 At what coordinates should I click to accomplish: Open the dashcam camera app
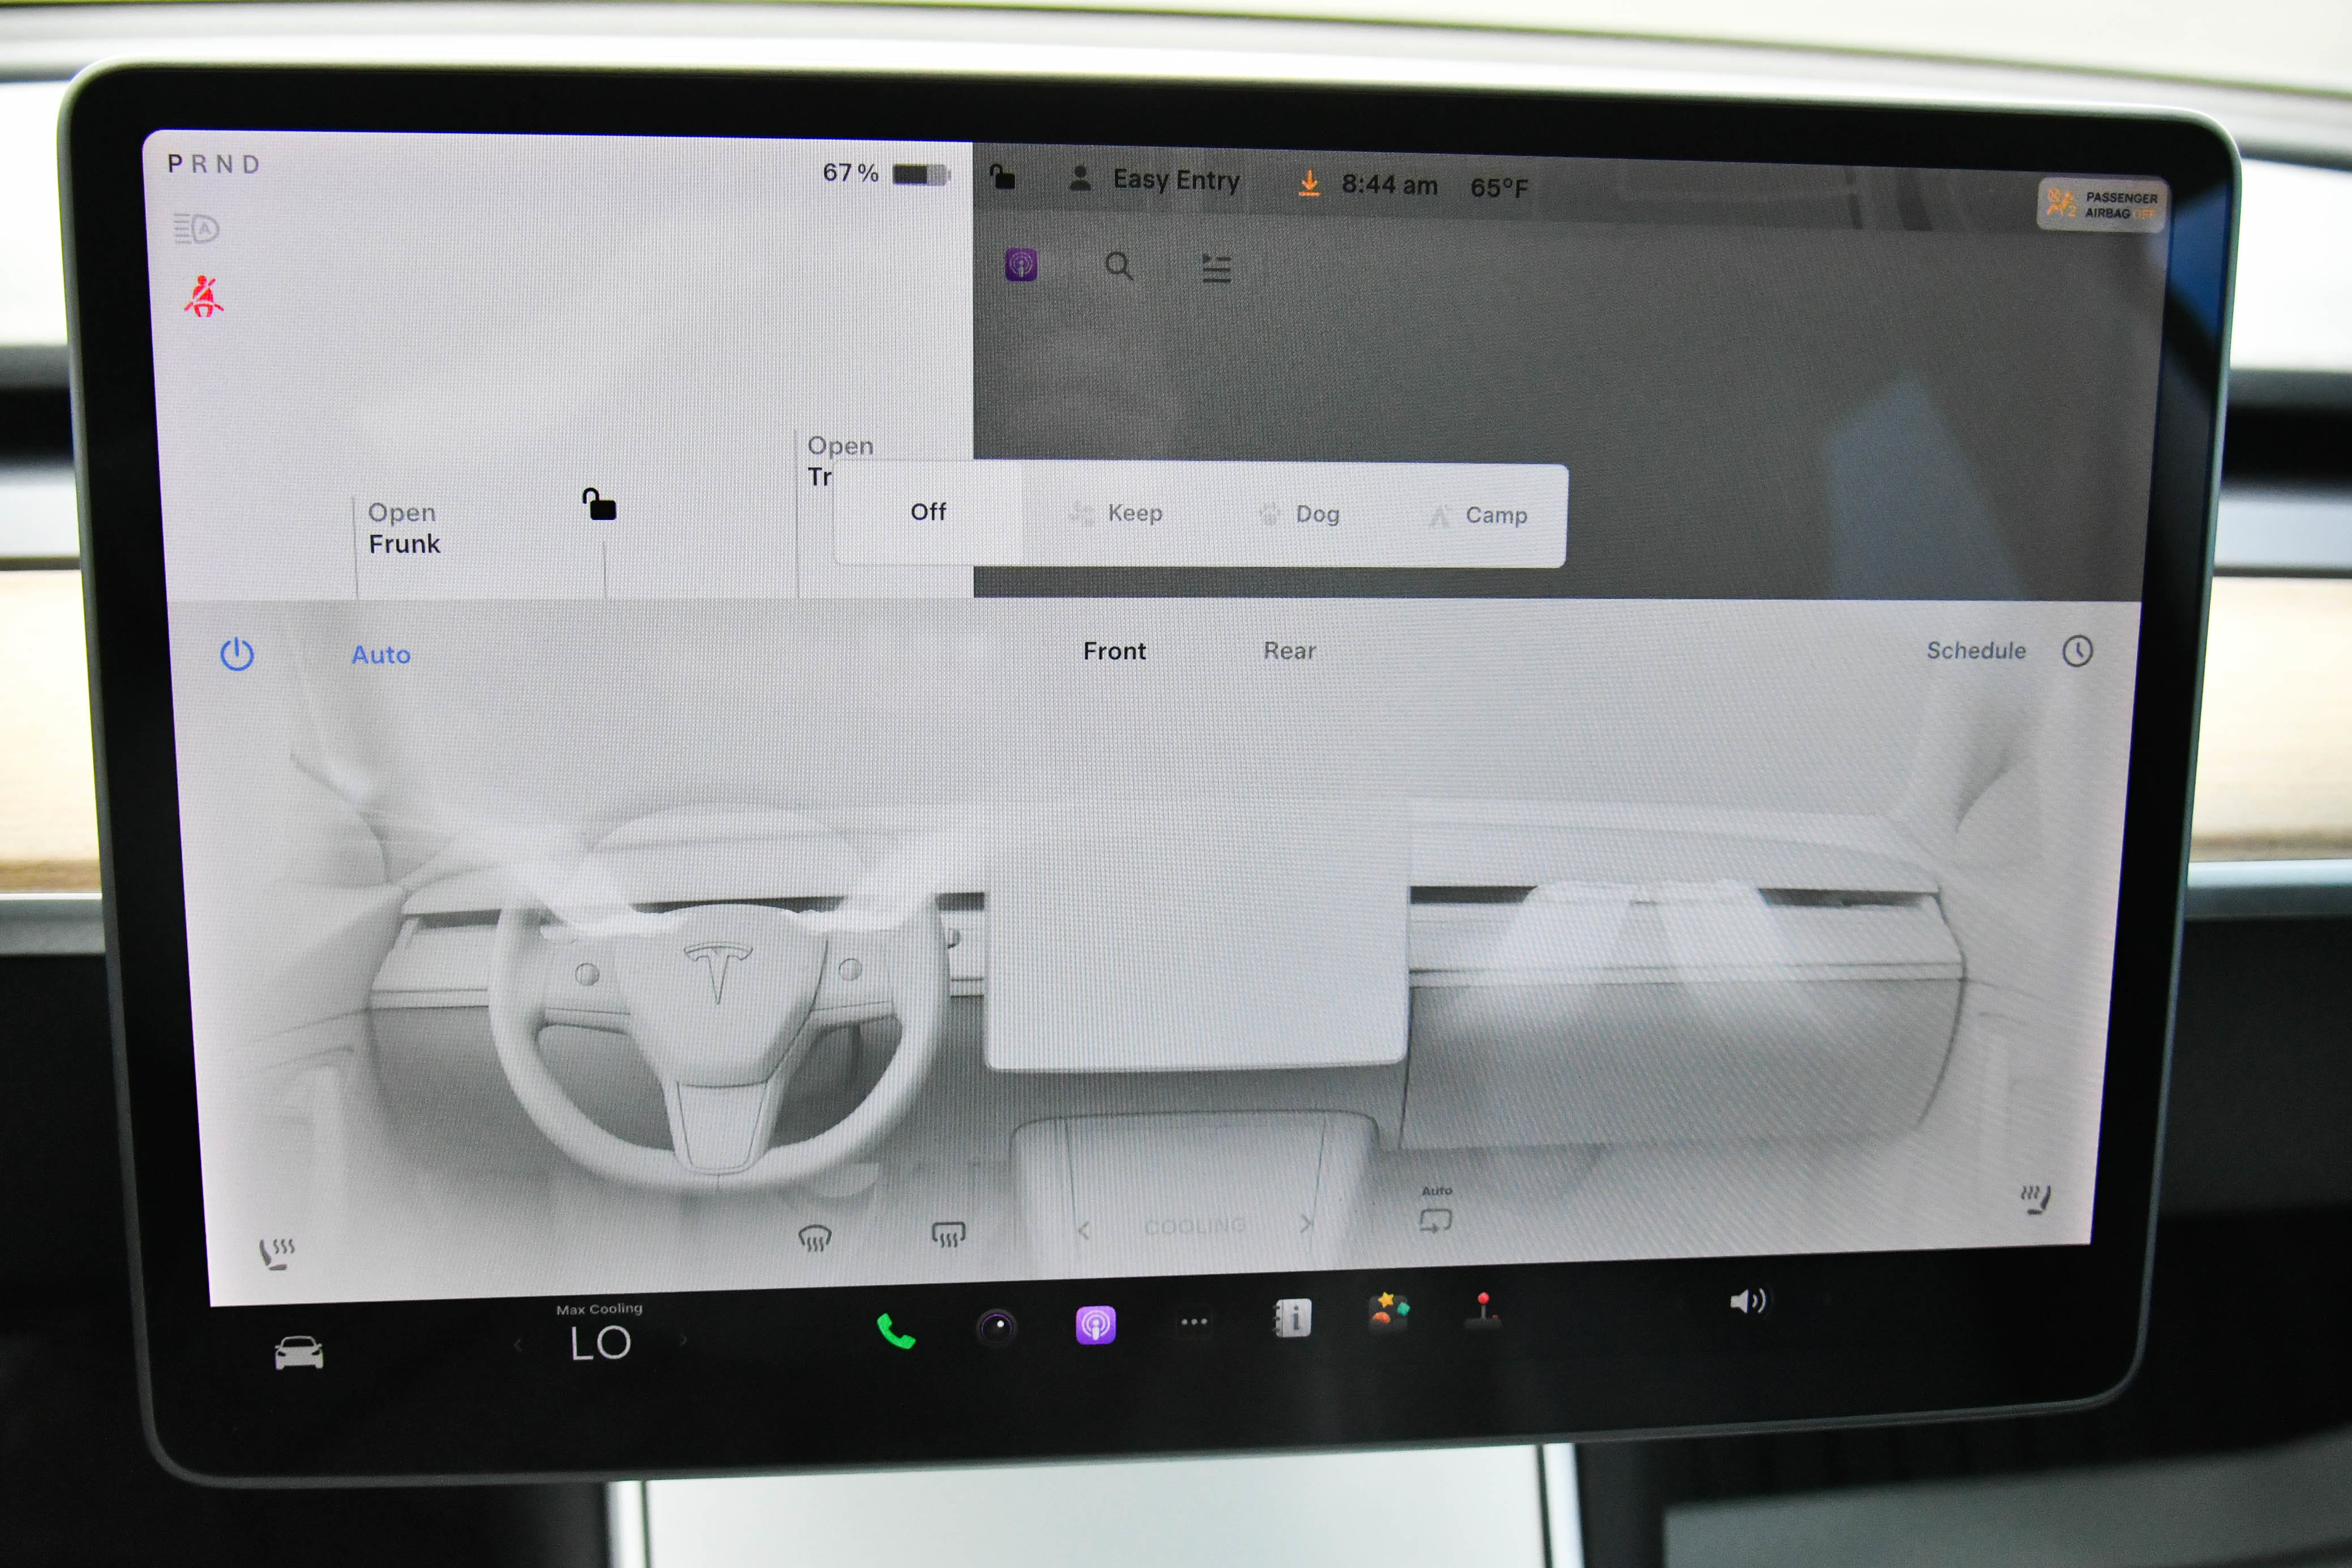(995, 1327)
